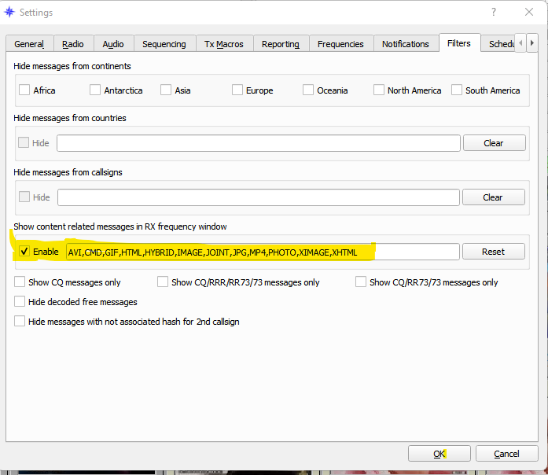548x475 pixels.
Task: Open the Tx Macros tab
Action: 224,44
